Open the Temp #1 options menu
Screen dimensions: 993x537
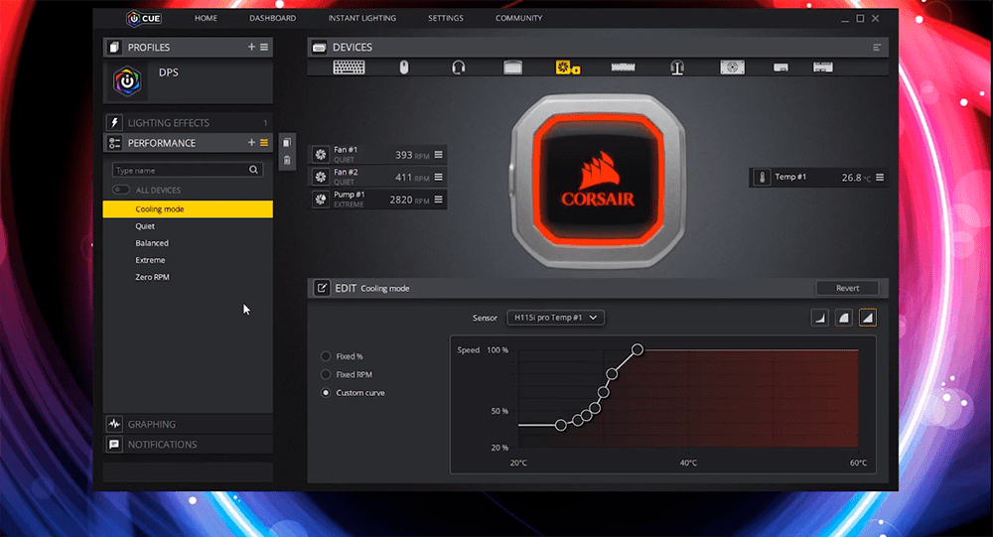pos(880,178)
